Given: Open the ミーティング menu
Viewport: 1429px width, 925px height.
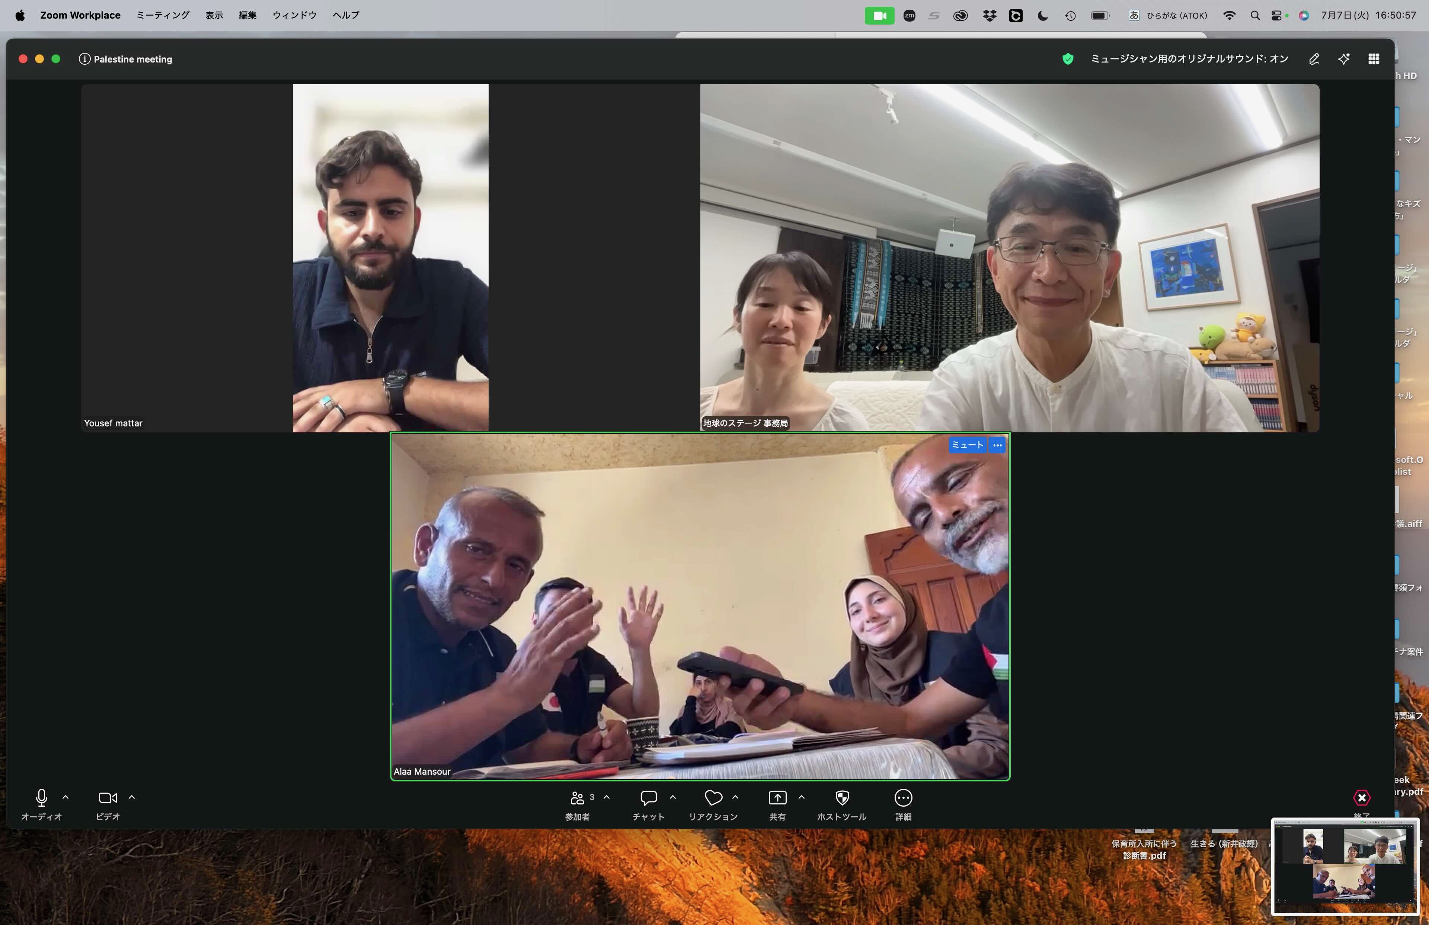Looking at the screenshot, I should [x=163, y=15].
